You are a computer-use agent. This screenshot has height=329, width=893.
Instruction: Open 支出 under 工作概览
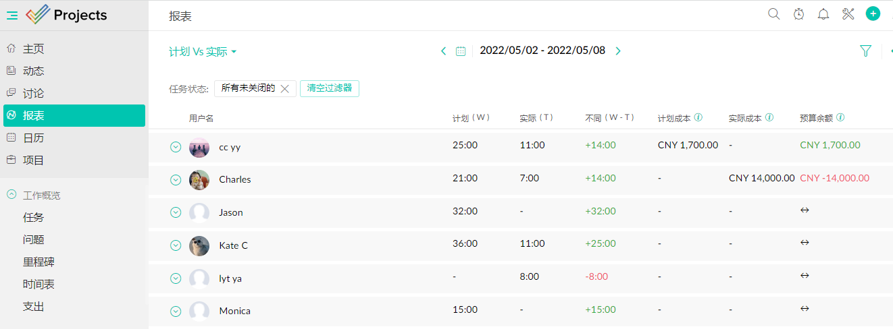click(x=34, y=306)
